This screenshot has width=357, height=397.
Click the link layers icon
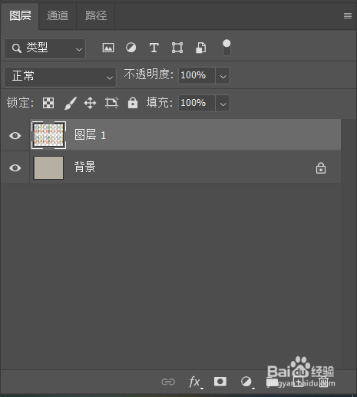[168, 382]
